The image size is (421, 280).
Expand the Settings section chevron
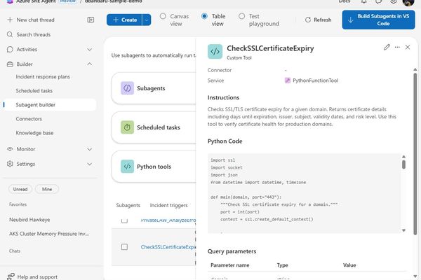(x=90, y=164)
